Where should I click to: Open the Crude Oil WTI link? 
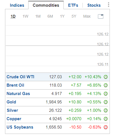click(x=20, y=77)
